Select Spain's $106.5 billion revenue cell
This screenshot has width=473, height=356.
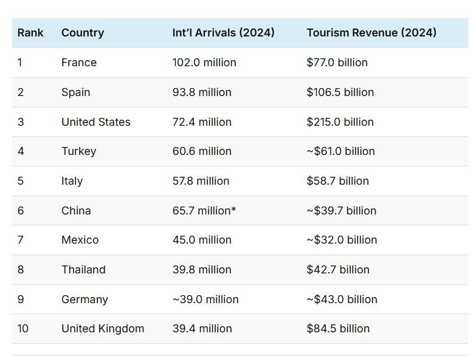[340, 92]
